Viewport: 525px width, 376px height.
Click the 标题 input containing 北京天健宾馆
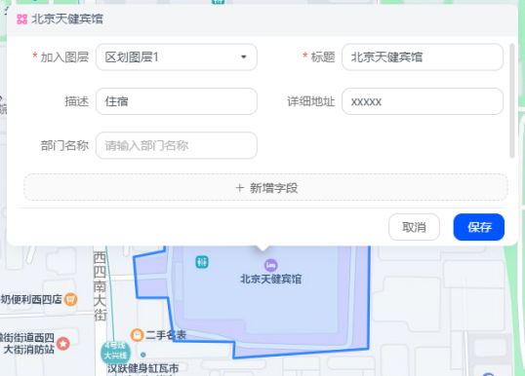point(423,57)
